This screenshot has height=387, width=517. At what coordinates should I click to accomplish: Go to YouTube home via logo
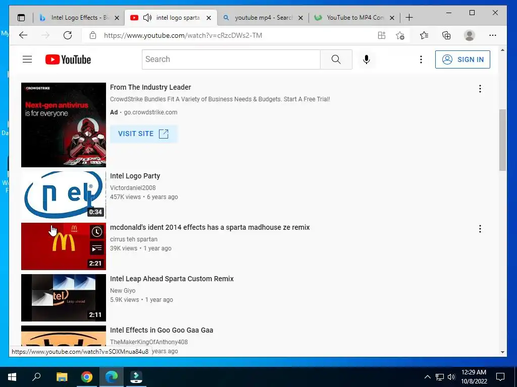point(68,59)
